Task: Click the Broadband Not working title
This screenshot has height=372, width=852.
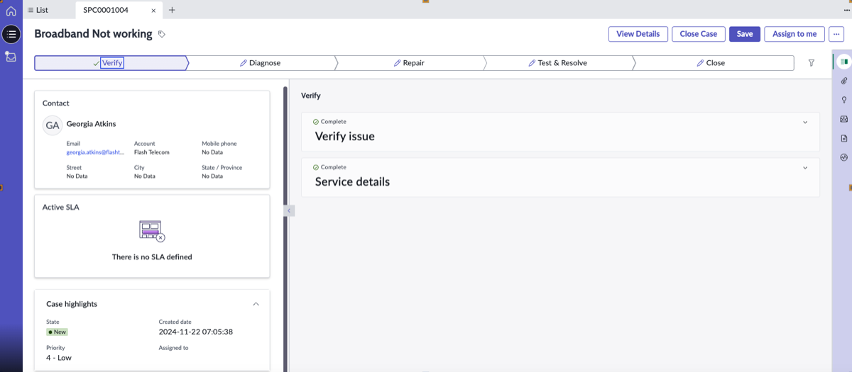Action: point(93,34)
